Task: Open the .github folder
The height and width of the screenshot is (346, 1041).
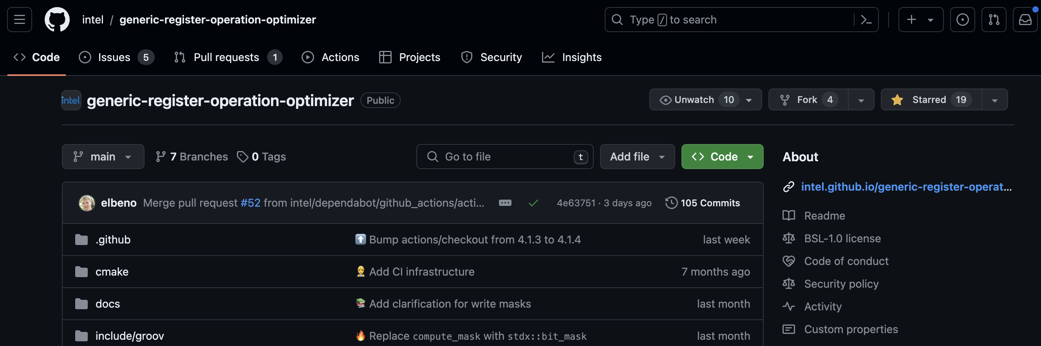Action: click(x=113, y=240)
